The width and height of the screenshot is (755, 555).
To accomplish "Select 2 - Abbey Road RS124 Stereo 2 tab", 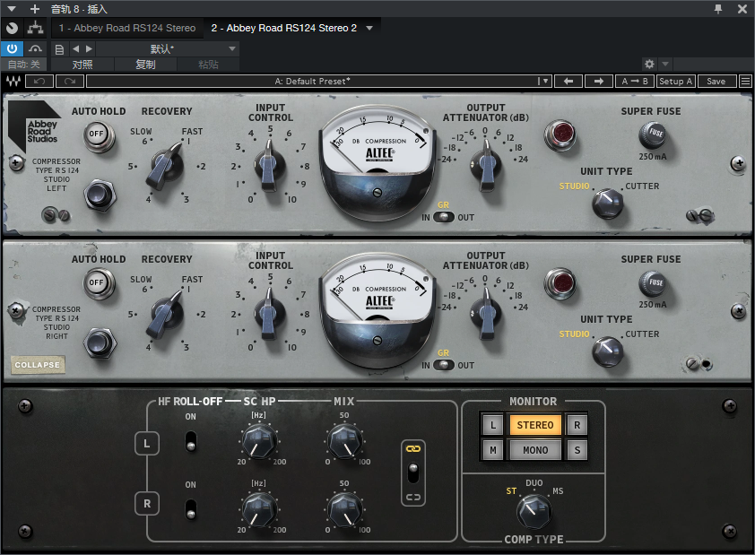I will coord(283,28).
